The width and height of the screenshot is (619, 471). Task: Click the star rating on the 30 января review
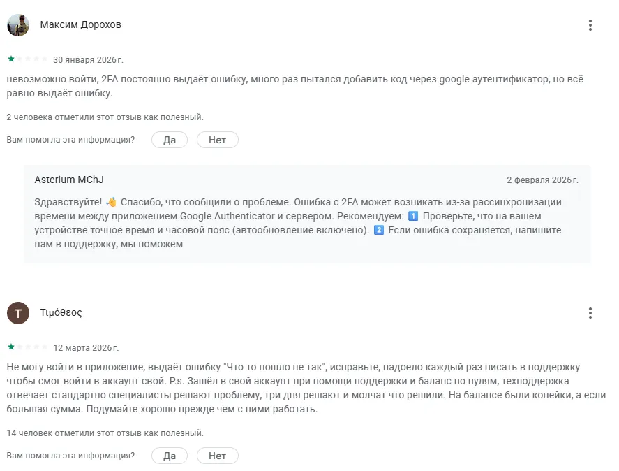27,59
